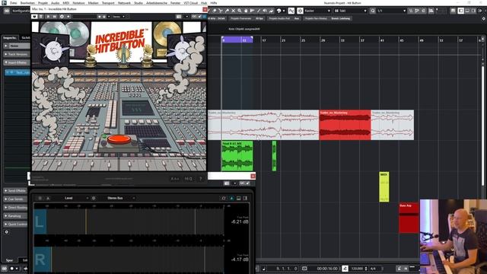Select the Glue tool
Screen dimensions: 487x274
click(227, 11)
